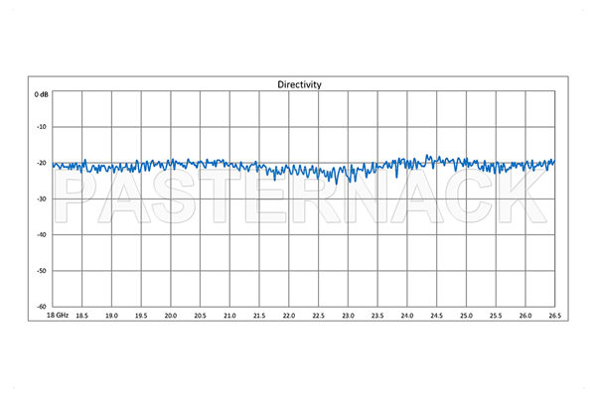The width and height of the screenshot is (596, 397).
Task: Click the 26.5 x-axis tick label
Action: coord(553,315)
